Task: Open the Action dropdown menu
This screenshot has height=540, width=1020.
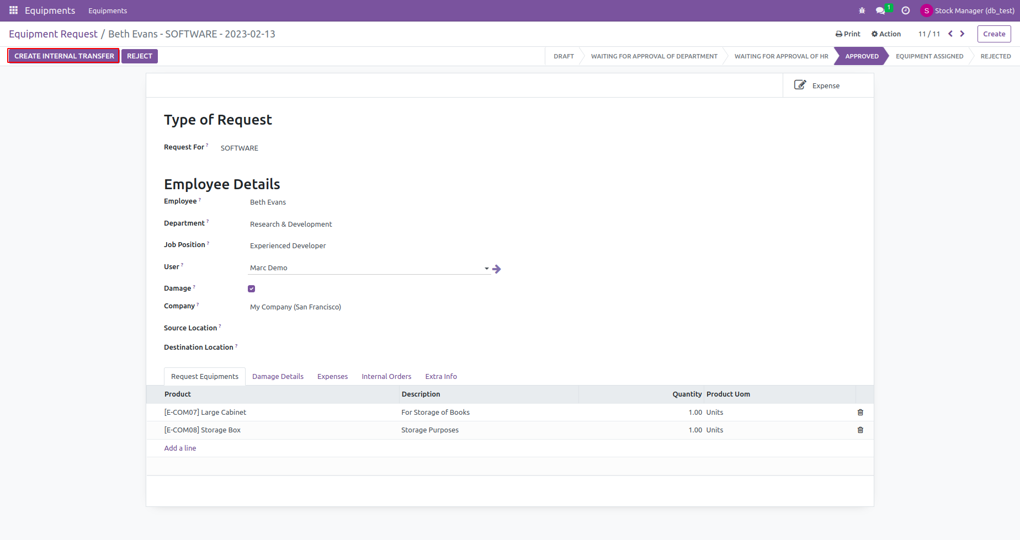Action: [x=886, y=34]
